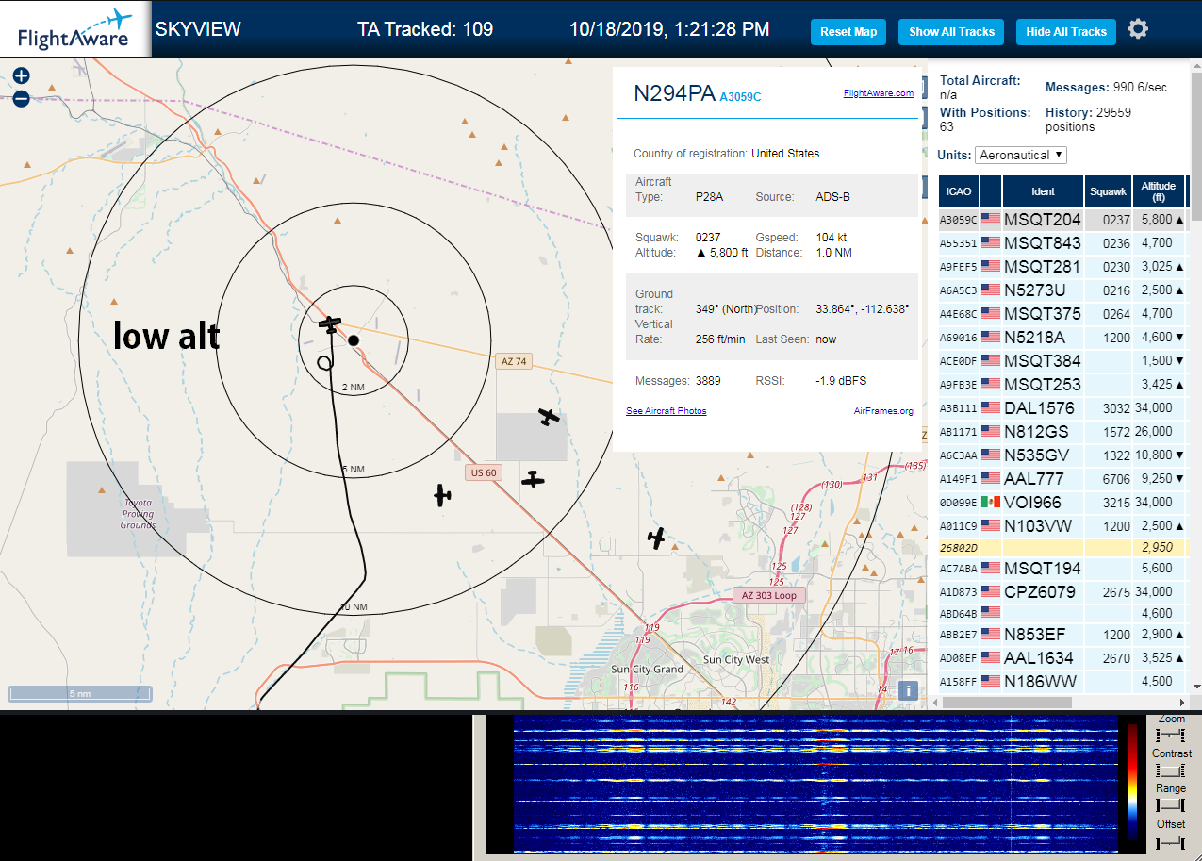Adjust the waterfall Offset slider

click(x=1170, y=841)
